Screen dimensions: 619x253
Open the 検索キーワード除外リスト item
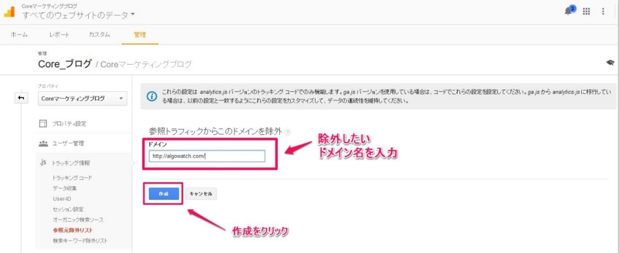pyautogui.click(x=79, y=240)
